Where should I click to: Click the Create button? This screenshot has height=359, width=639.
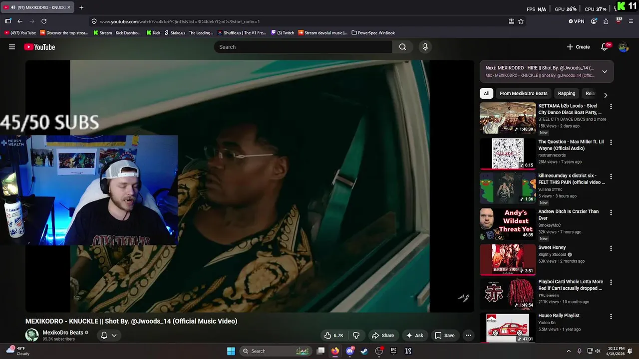pyautogui.click(x=578, y=47)
